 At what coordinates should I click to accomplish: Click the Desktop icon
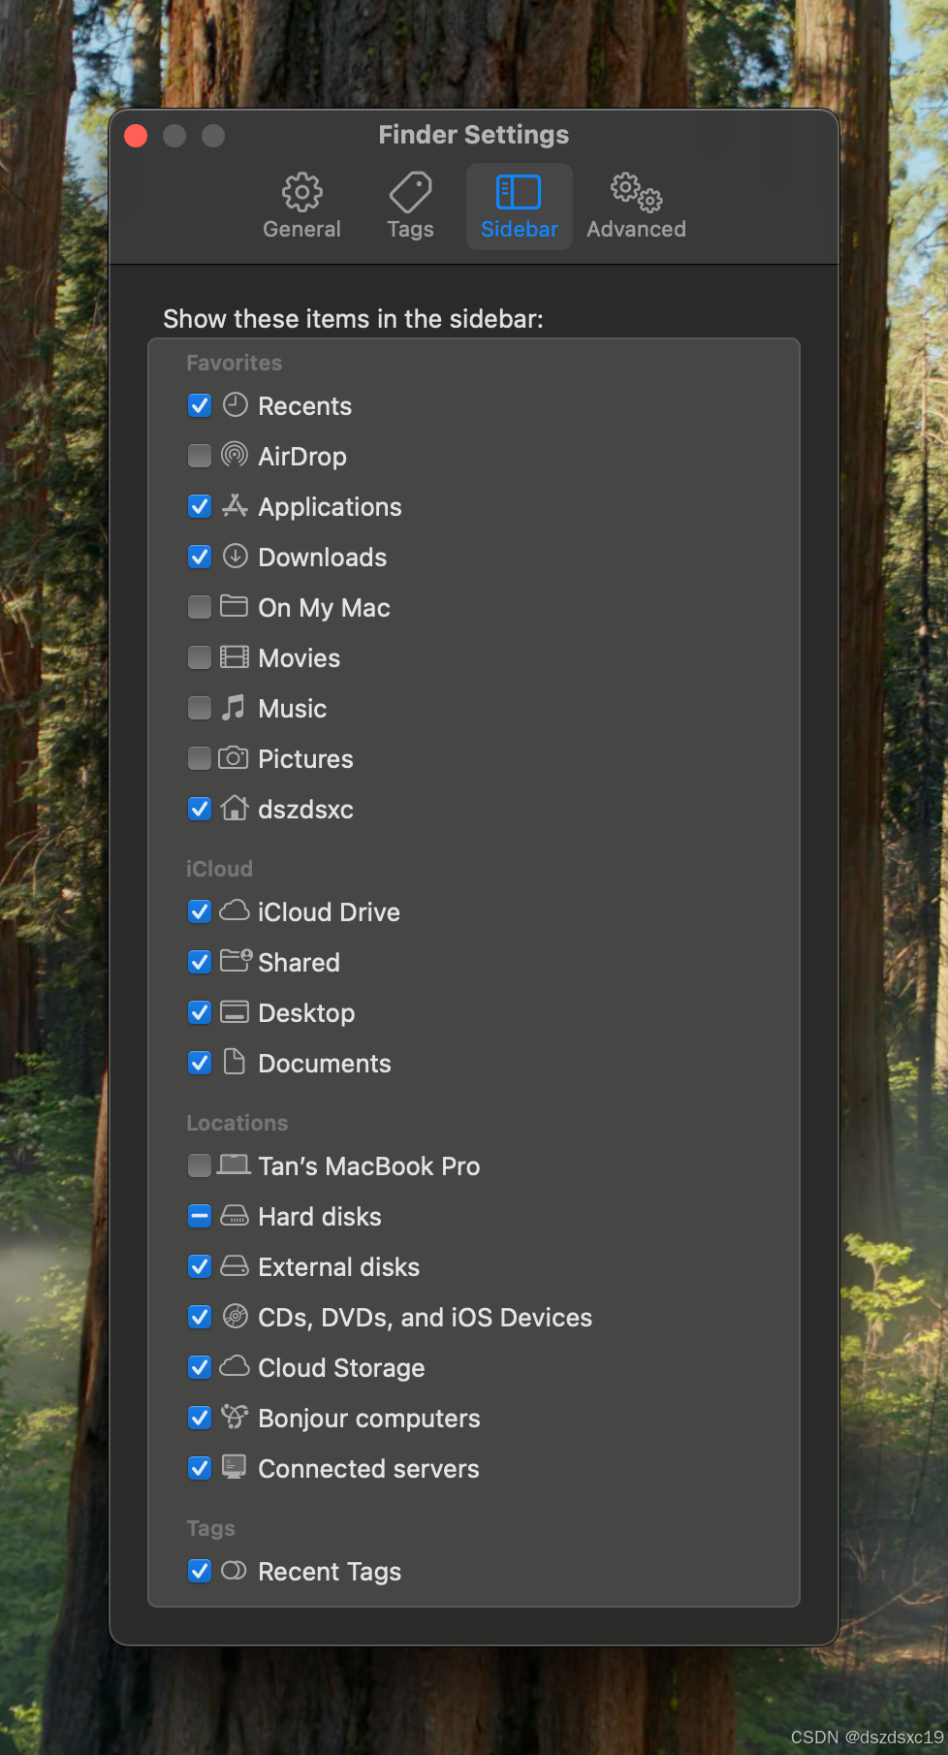pyautogui.click(x=234, y=1011)
